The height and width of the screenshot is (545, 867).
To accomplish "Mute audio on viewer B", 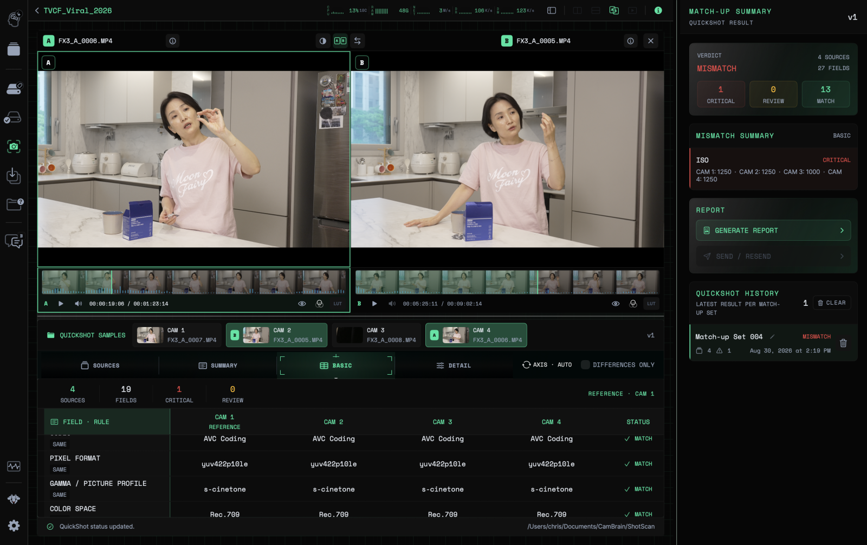I will tap(392, 304).
